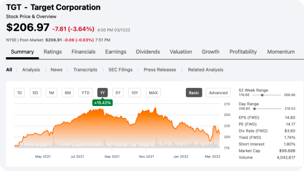Open the Financials tab
The width and height of the screenshot is (304, 171).
[x=83, y=52]
